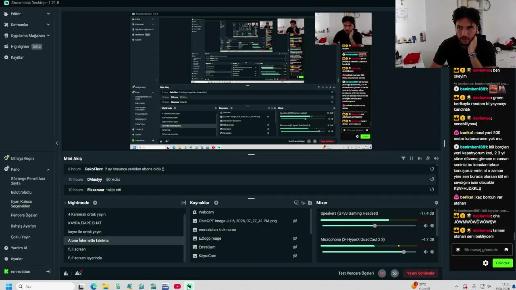Toggle visibility of EmreCam source
Image resolution: width=516 pixels, height=290 pixels.
tap(295, 247)
